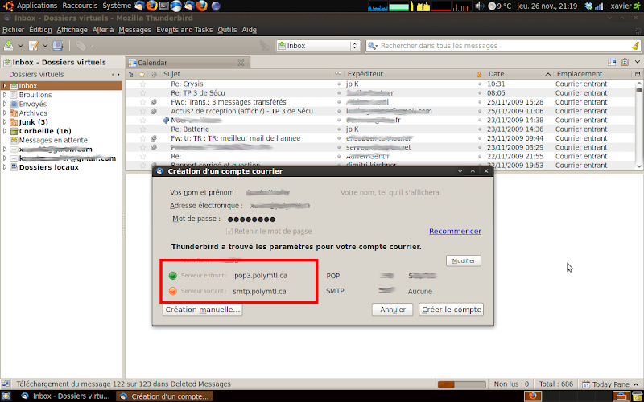
Task: Open the Affichage menu
Action: pos(72,30)
